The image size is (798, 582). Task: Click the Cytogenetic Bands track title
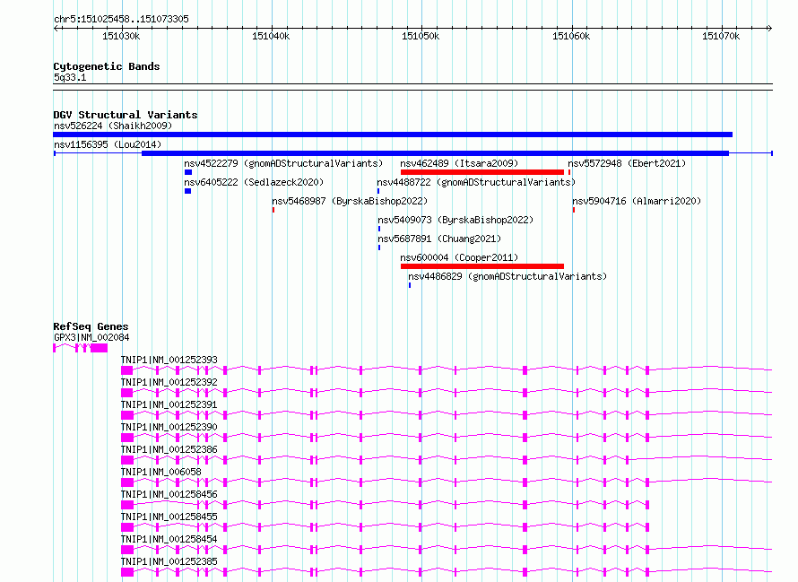[x=107, y=66]
